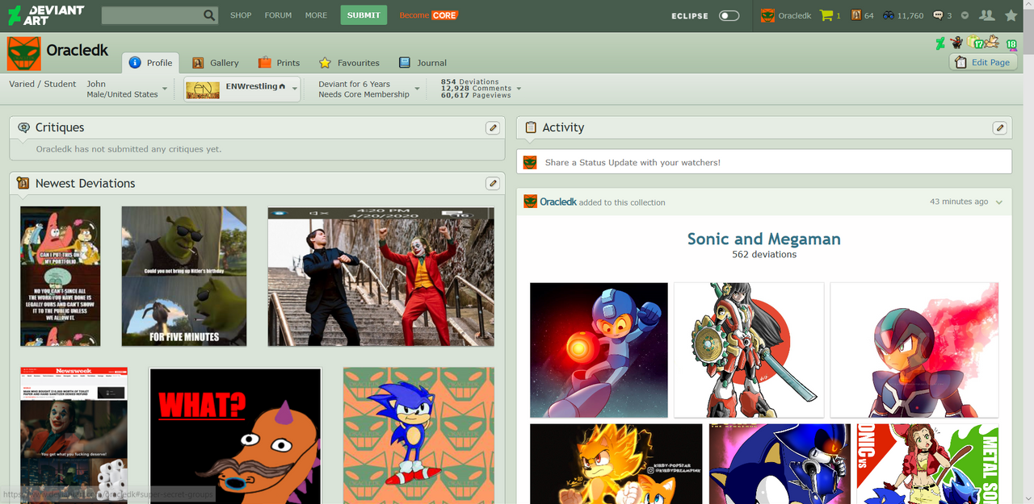Click the ENWrestling group name

tap(251, 86)
